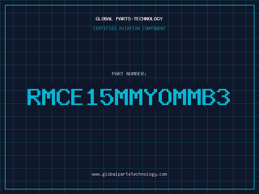Click the GLOBAL PARTS-TECHNOLOGY heading
The height and width of the screenshot is (194, 259).
129,19
